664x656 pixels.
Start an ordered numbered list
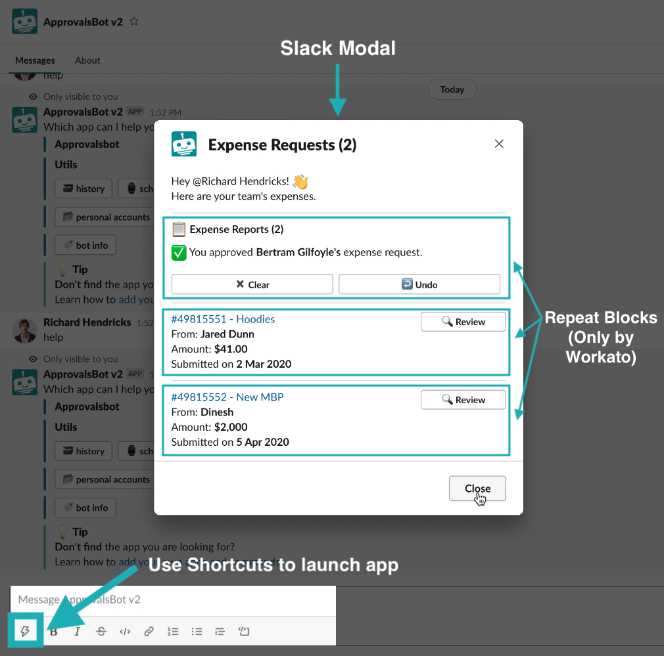173,632
